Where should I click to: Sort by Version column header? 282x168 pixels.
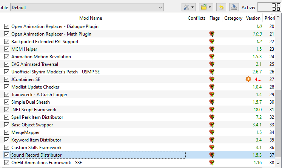(253, 18)
